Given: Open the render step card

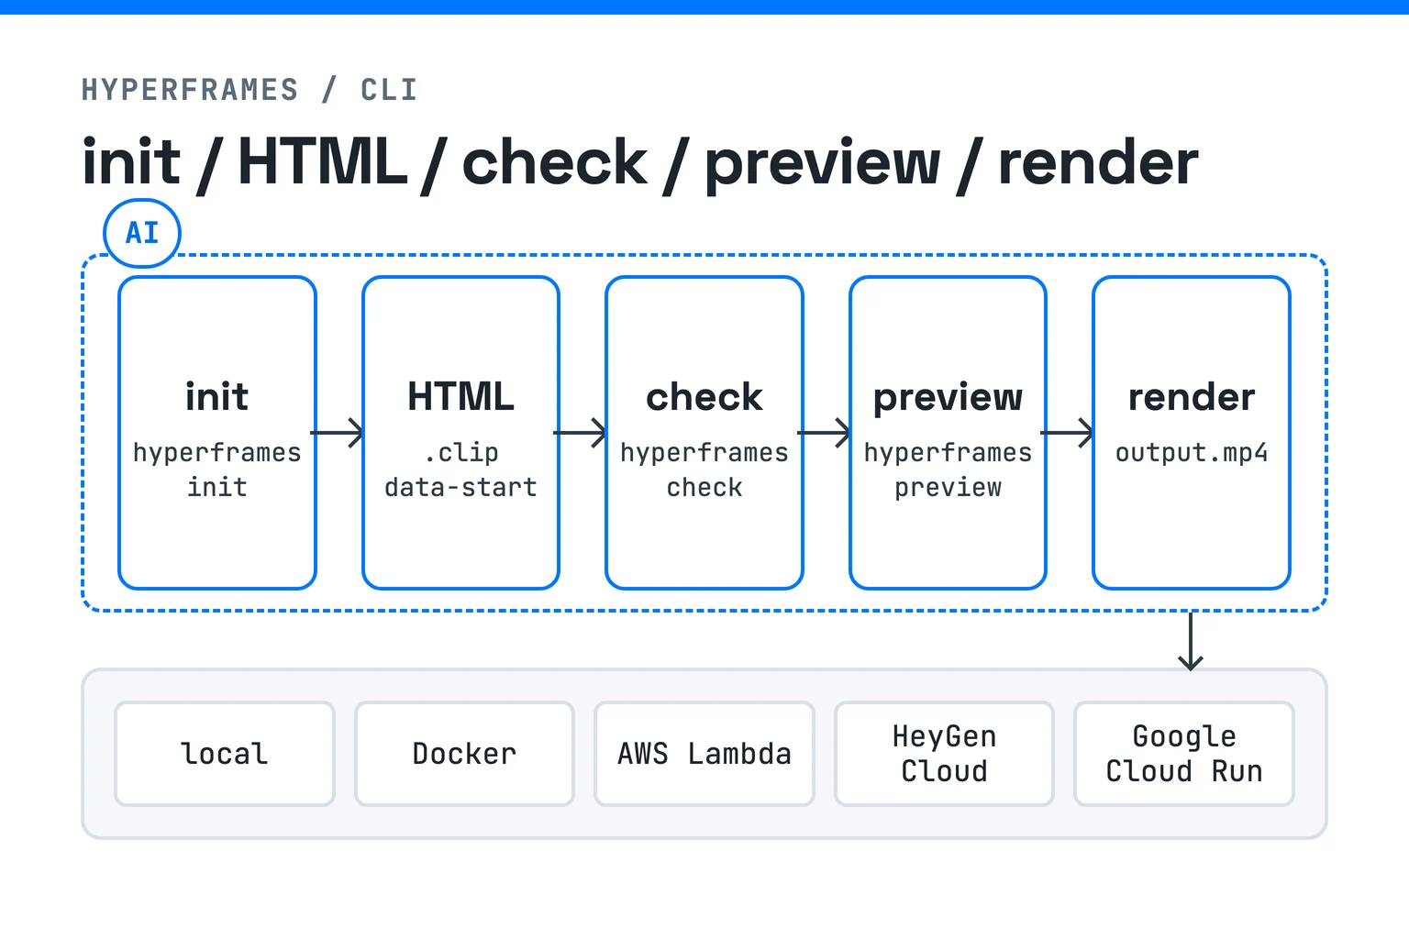Looking at the screenshot, I should coord(1192,433).
